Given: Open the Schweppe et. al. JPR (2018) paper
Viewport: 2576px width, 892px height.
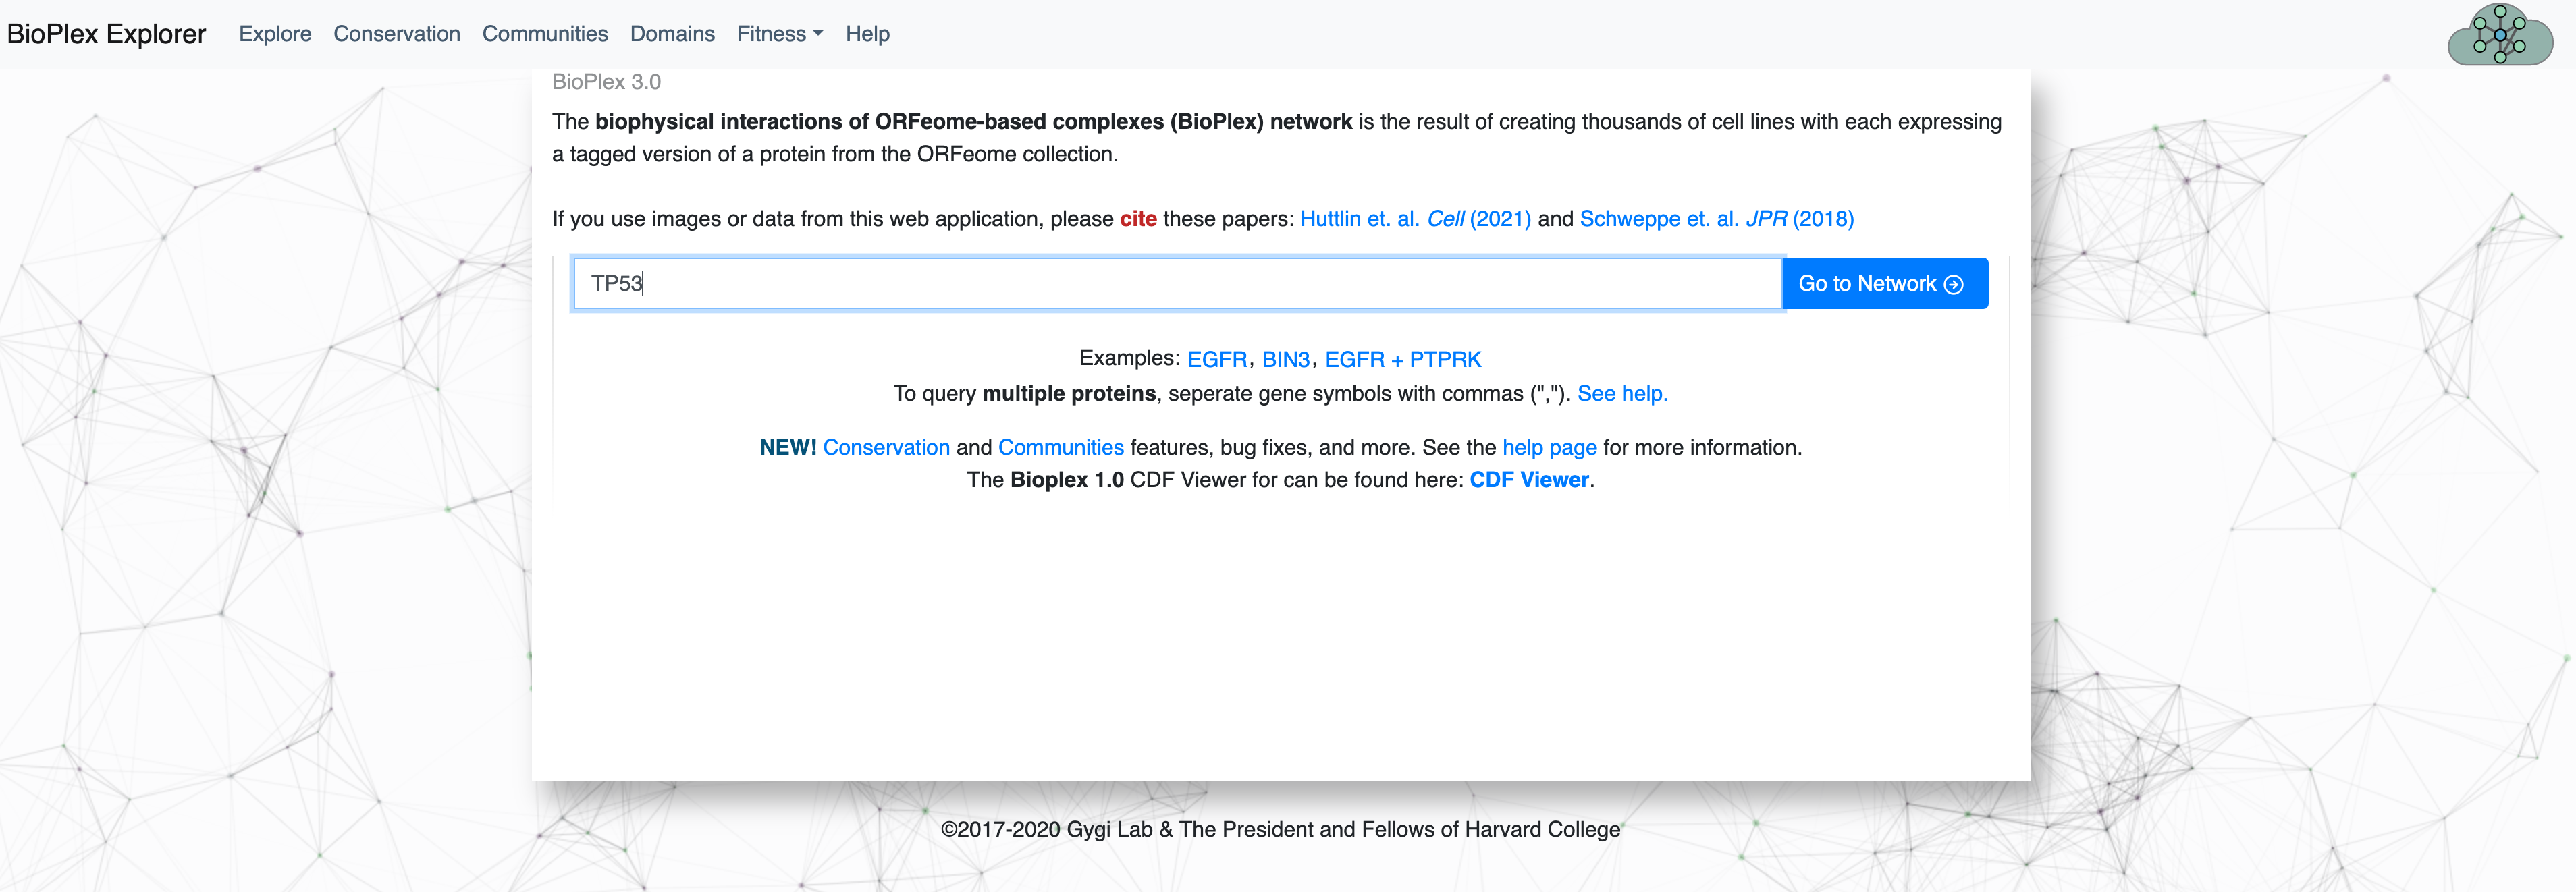Looking at the screenshot, I should (1716, 219).
